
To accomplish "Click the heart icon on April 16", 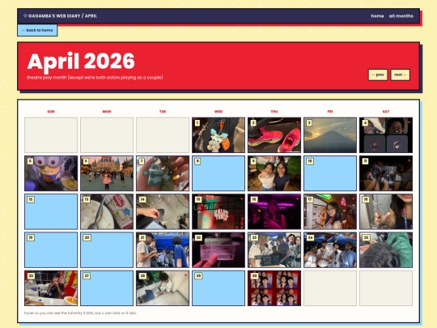I will [x=297, y=198].
